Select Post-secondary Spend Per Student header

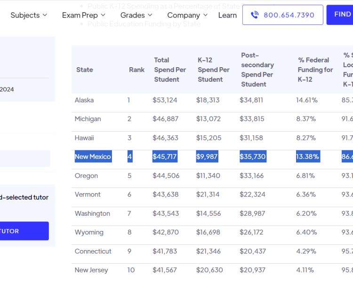(x=257, y=70)
